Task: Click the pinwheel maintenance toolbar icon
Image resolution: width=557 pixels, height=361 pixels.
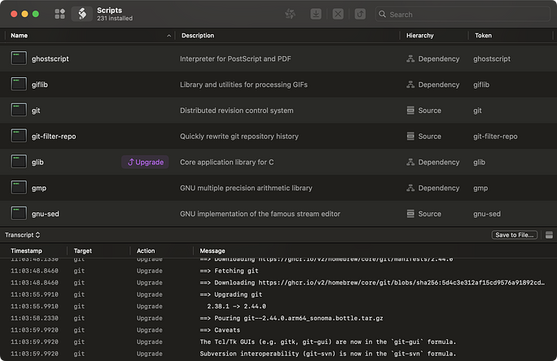Action: [x=290, y=14]
